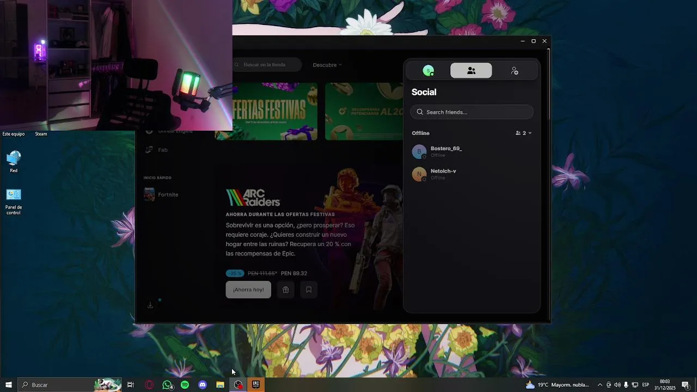Open File Explorer from taskbar
Image resolution: width=697 pixels, height=392 pixels.
(221, 385)
